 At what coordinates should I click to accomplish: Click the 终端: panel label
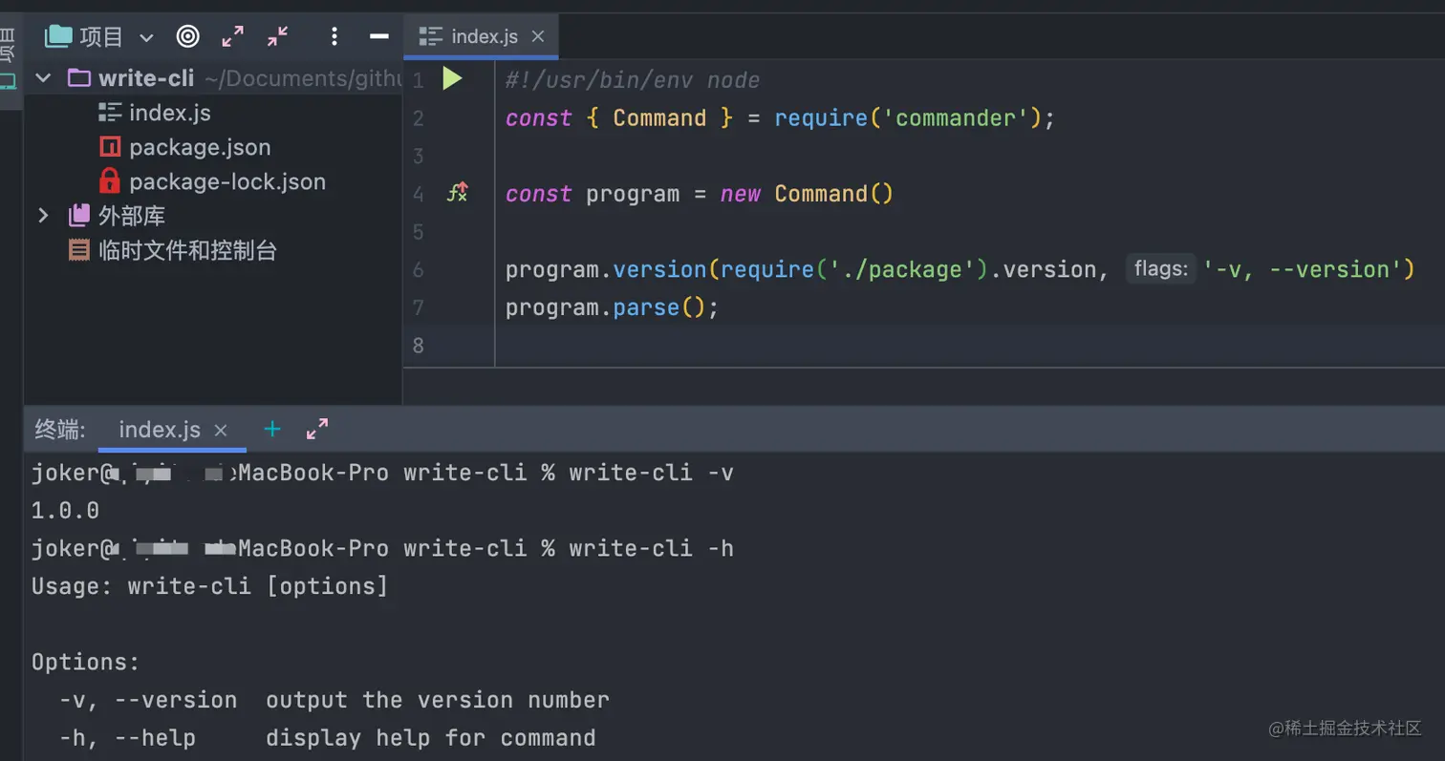(x=60, y=430)
